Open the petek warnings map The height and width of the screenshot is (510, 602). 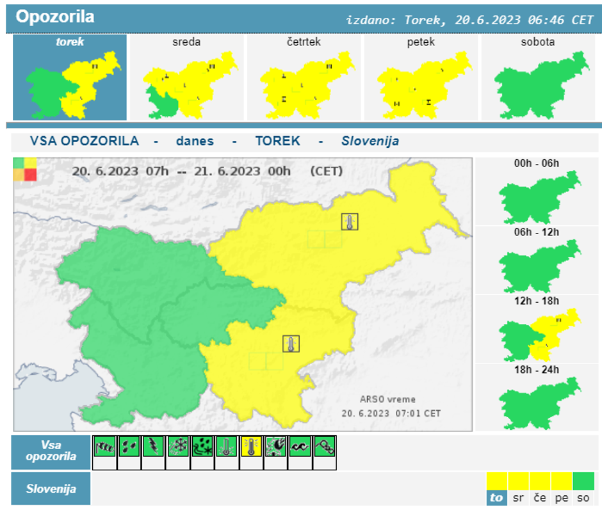click(x=421, y=77)
